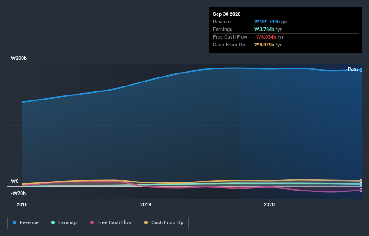
Task: Toggle the Earnings legend button
Action: 64,223
